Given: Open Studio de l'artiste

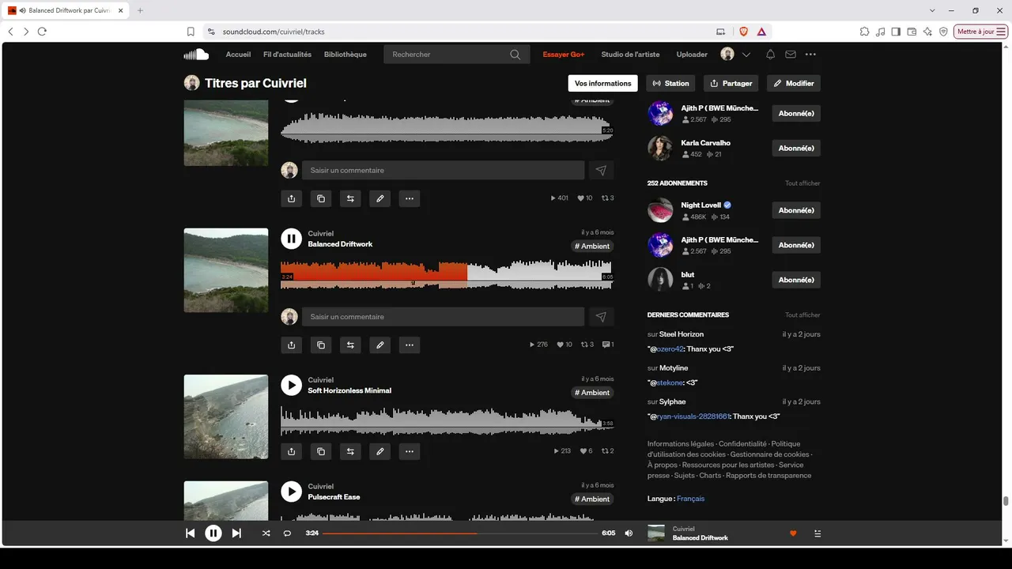Looking at the screenshot, I should (630, 55).
